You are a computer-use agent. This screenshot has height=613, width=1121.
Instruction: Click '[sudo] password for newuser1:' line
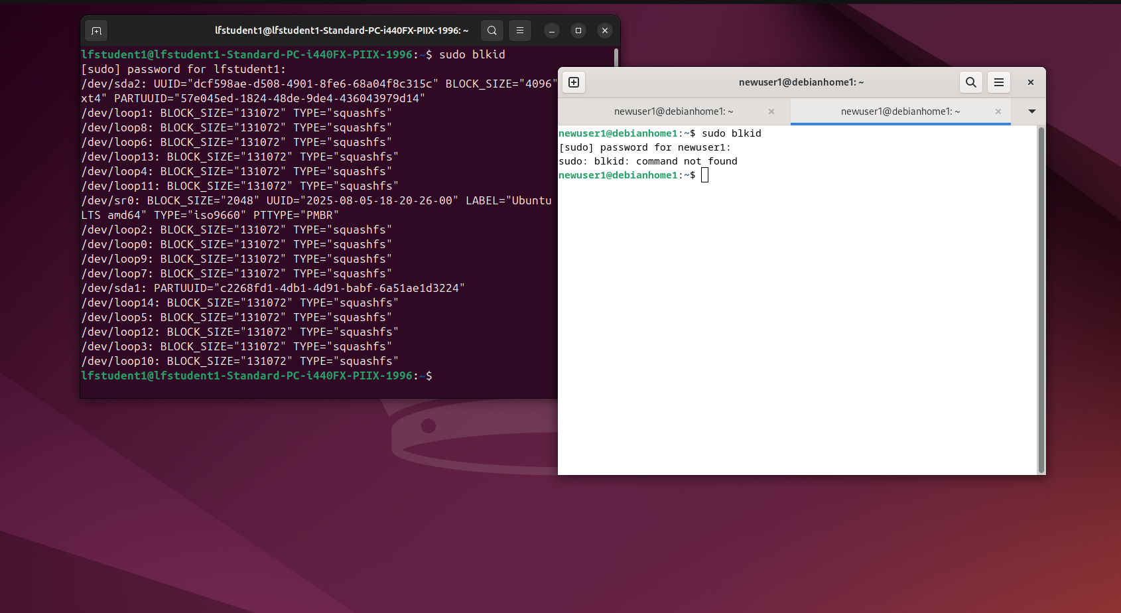tap(645, 147)
